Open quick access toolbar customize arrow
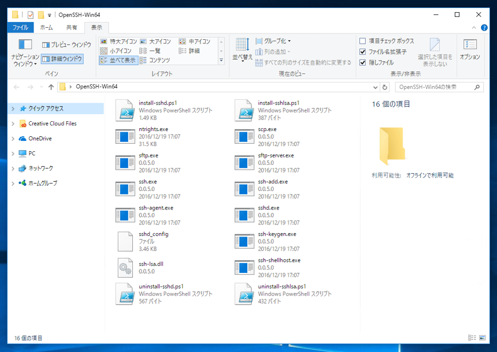The width and height of the screenshot is (497, 352). point(50,15)
